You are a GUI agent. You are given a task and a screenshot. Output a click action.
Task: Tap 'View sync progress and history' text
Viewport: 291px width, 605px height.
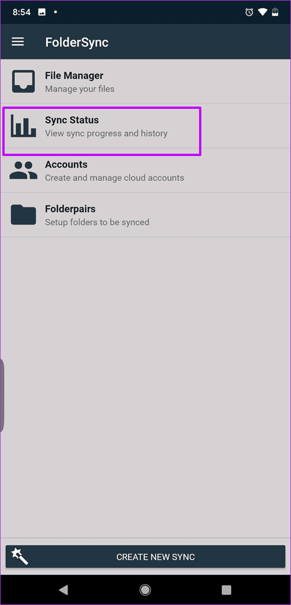[107, 133]
